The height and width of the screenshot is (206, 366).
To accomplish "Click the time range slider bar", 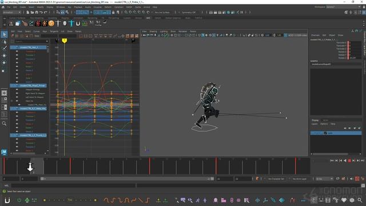I will pos(127,179).
